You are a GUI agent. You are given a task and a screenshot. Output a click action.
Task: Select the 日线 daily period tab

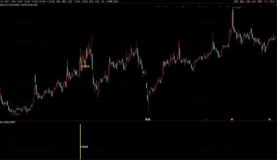[58, 2]
